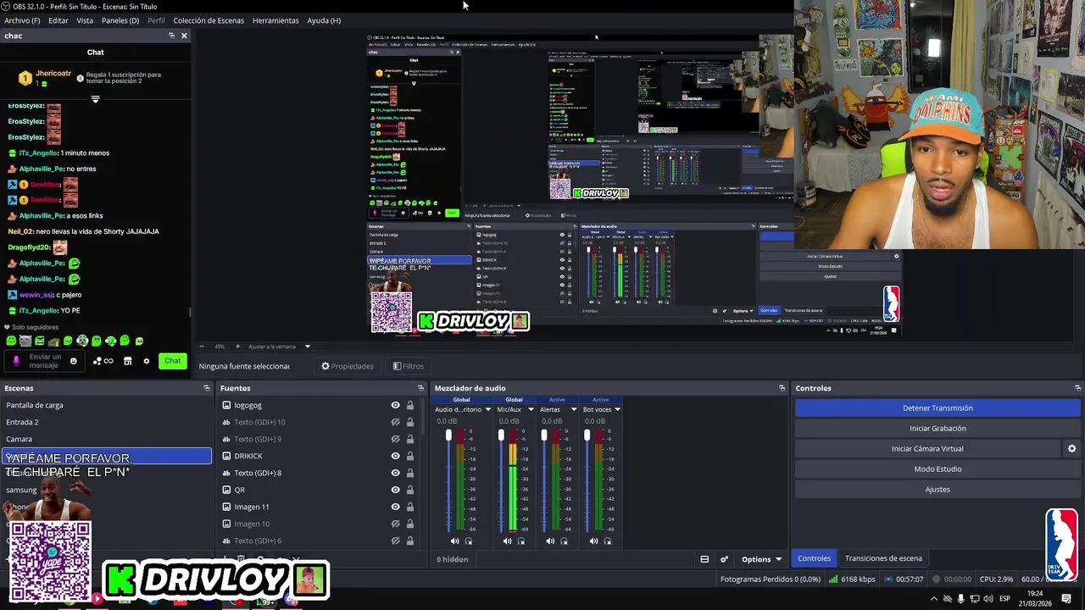Open the shop icon in chat bar
Viewport: 1085px width, 610px height.
[x=127, y=361]
